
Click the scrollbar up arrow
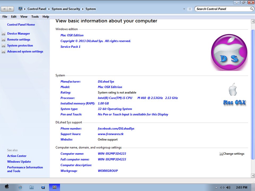click(x=253, y=21)
